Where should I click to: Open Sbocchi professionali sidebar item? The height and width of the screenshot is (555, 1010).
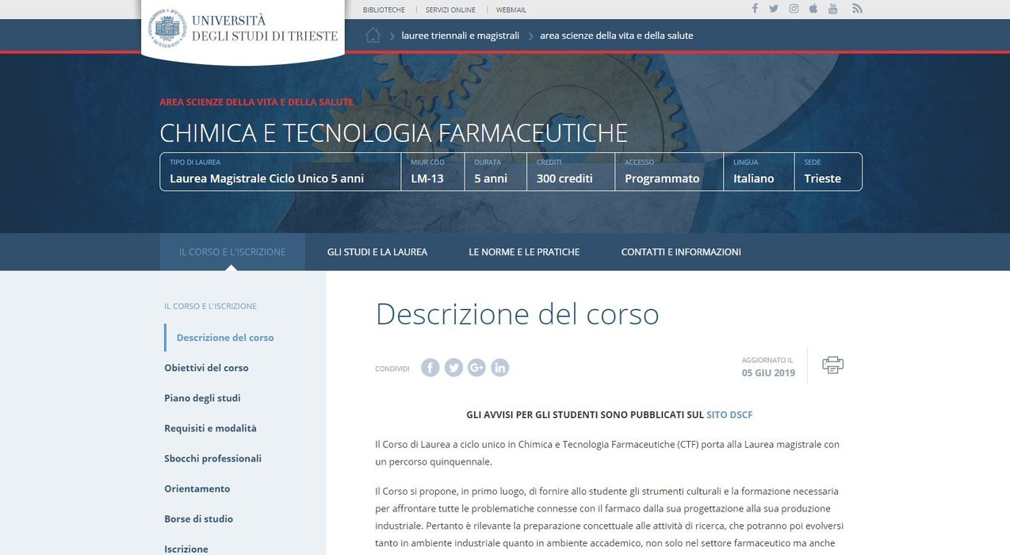[x=212, y=458]
